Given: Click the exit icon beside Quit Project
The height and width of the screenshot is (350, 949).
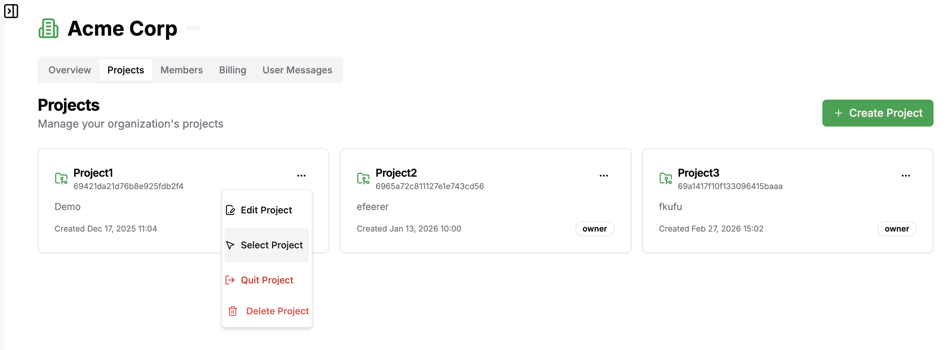Looking at the screenshot, I should [230, 280].
